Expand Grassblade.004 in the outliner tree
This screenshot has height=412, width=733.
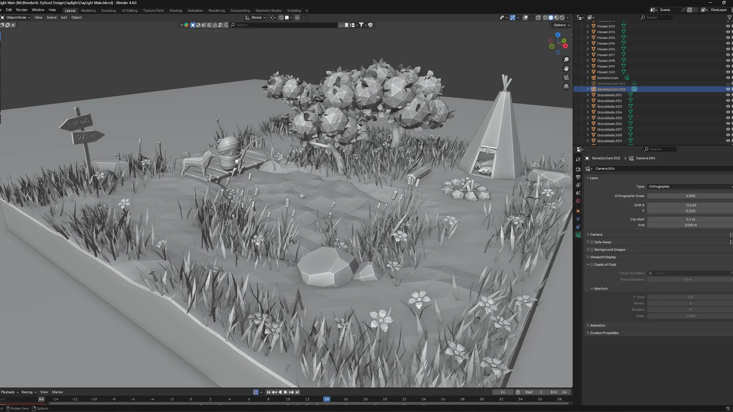(x=588, y=112)
